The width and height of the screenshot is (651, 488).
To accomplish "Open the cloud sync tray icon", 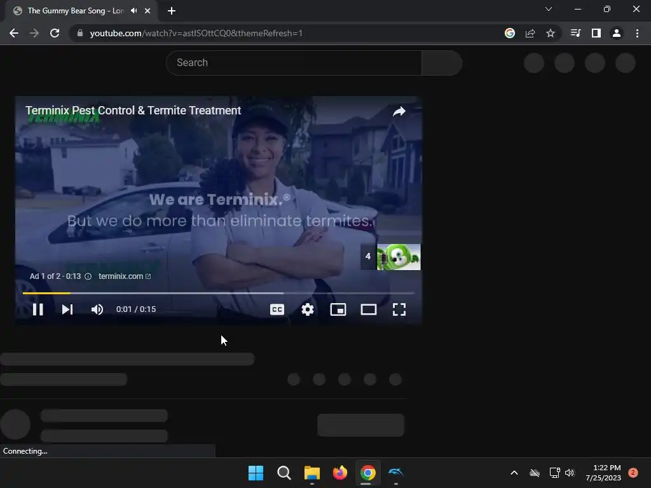I will (x=535, y=473).
